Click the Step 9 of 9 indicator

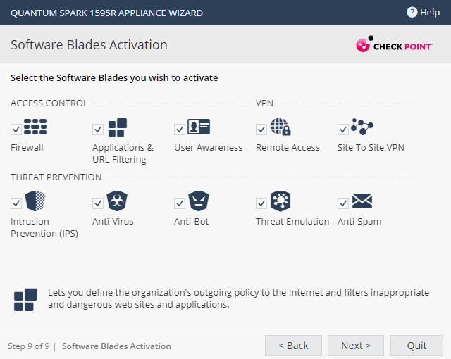(x=28, y=346)
